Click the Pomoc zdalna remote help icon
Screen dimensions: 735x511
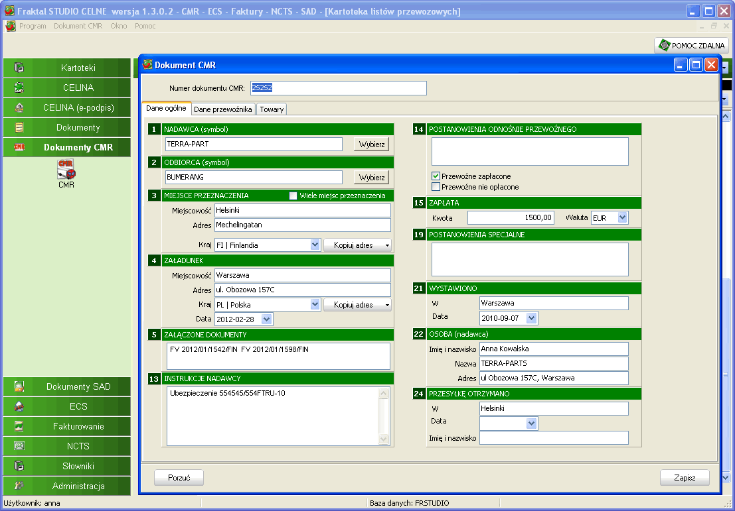[x=664, y=45]
